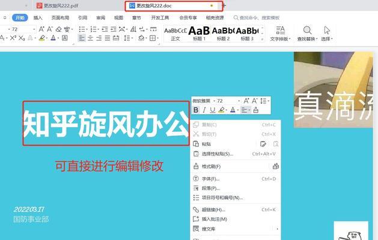This screenshot has height=240, width=378.
Task: Open alignment options in mini toolbar
Action: [x=246, y=110]
